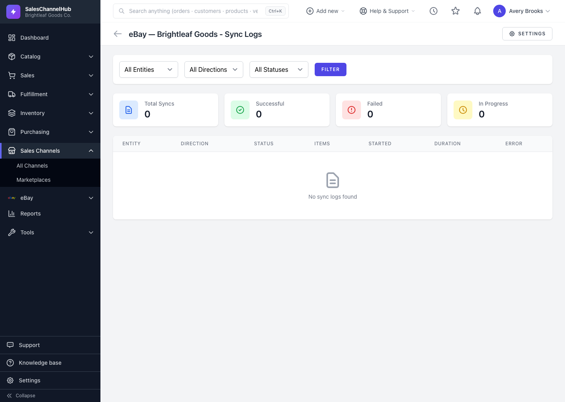This screenshot has width=565, height=402.
Task: Click the Successful checkmark icon
Action: (x=240, y=110)
